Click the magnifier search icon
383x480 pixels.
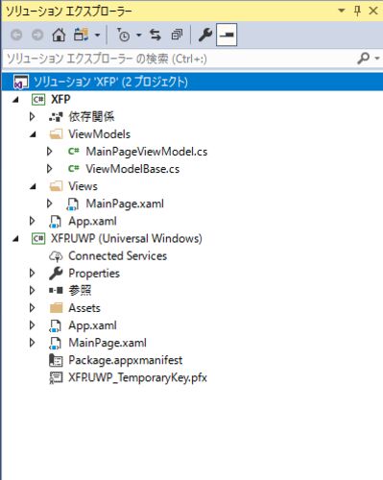click(x=363, y=59)
